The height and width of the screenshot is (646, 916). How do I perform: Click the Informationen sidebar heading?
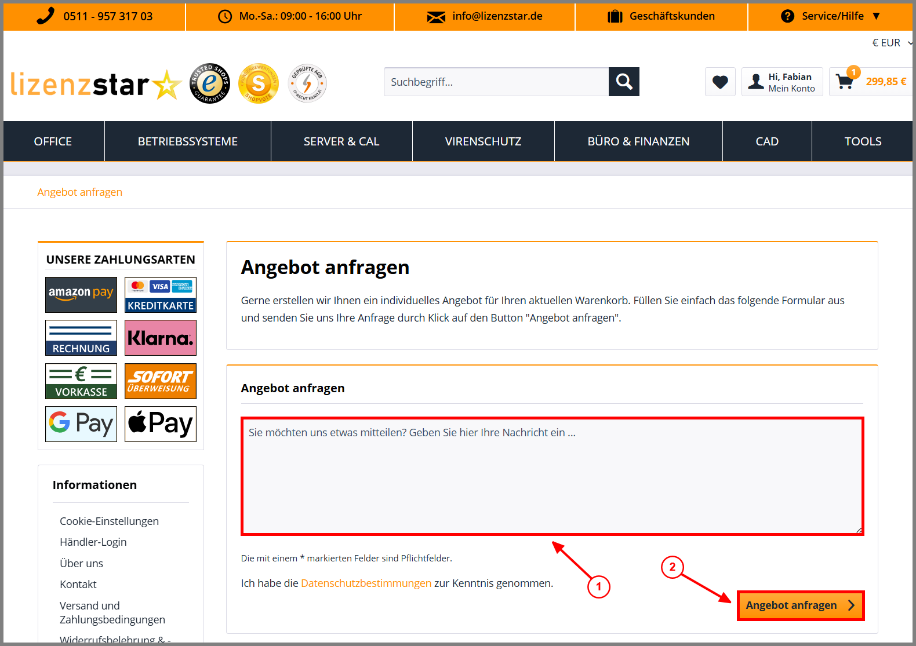click(x=94, y=485)
